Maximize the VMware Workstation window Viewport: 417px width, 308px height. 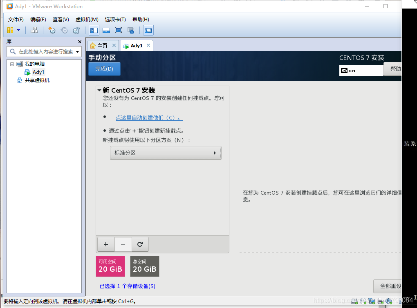(x=386, y=6)
